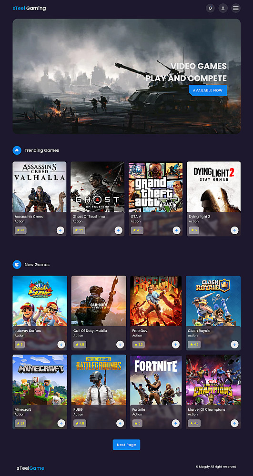Download the Fortnite game
Image resolution: width=253 pixels, height=476 pixels.
point(175,423)
